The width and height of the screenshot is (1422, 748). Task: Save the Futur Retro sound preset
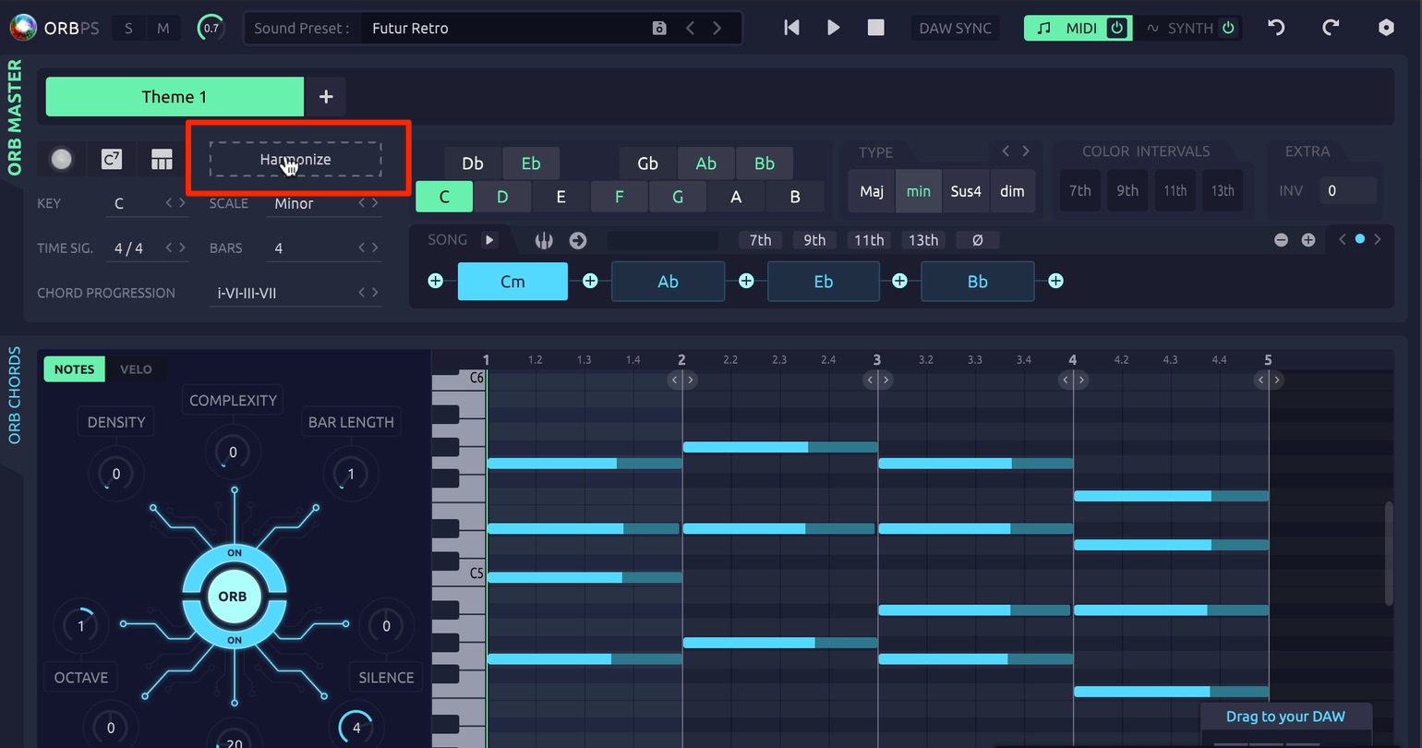click(x=659, y=29)
